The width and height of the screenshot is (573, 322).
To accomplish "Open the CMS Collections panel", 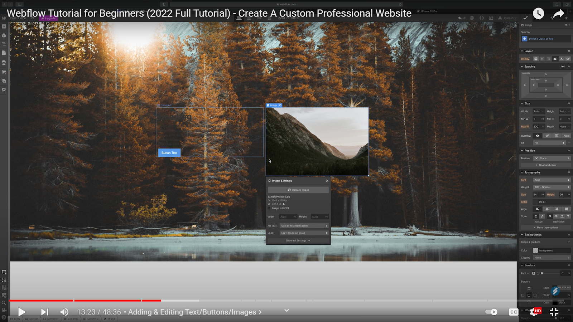I will 4,63.
